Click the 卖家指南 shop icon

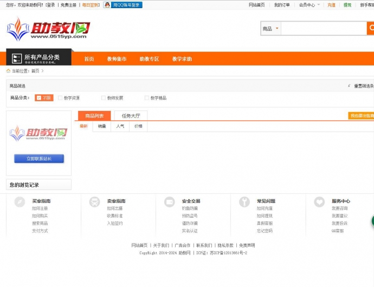[94, 202]
